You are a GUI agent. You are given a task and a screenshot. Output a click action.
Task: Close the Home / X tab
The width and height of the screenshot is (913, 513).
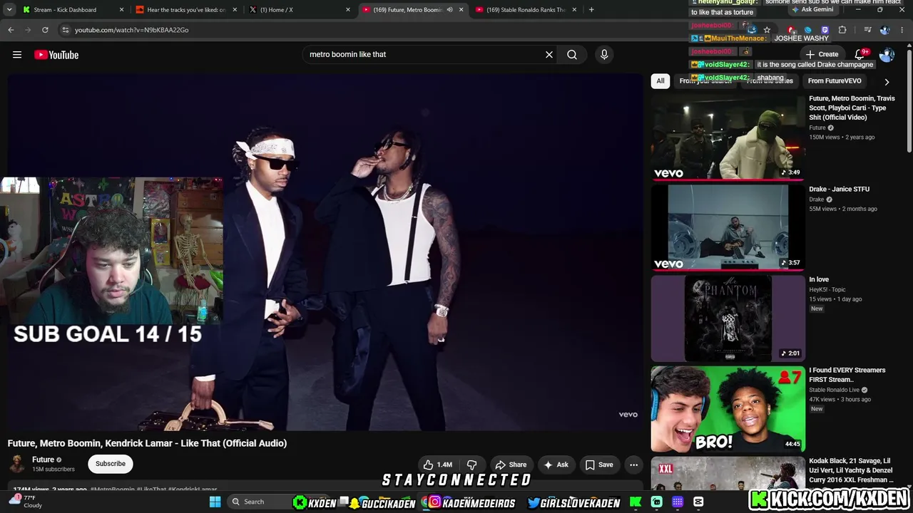348,10
